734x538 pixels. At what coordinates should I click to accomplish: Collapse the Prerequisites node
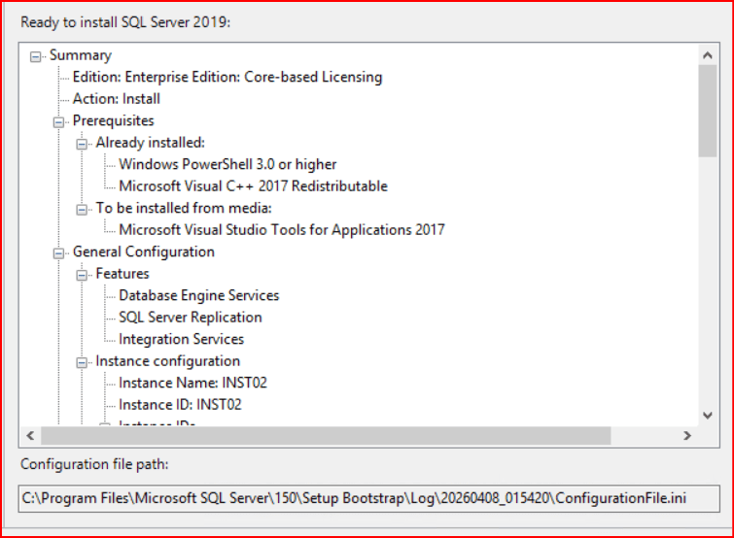[x=59, y=121]
